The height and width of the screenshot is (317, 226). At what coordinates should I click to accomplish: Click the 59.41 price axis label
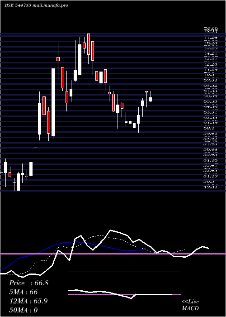(x=211, y=134)
